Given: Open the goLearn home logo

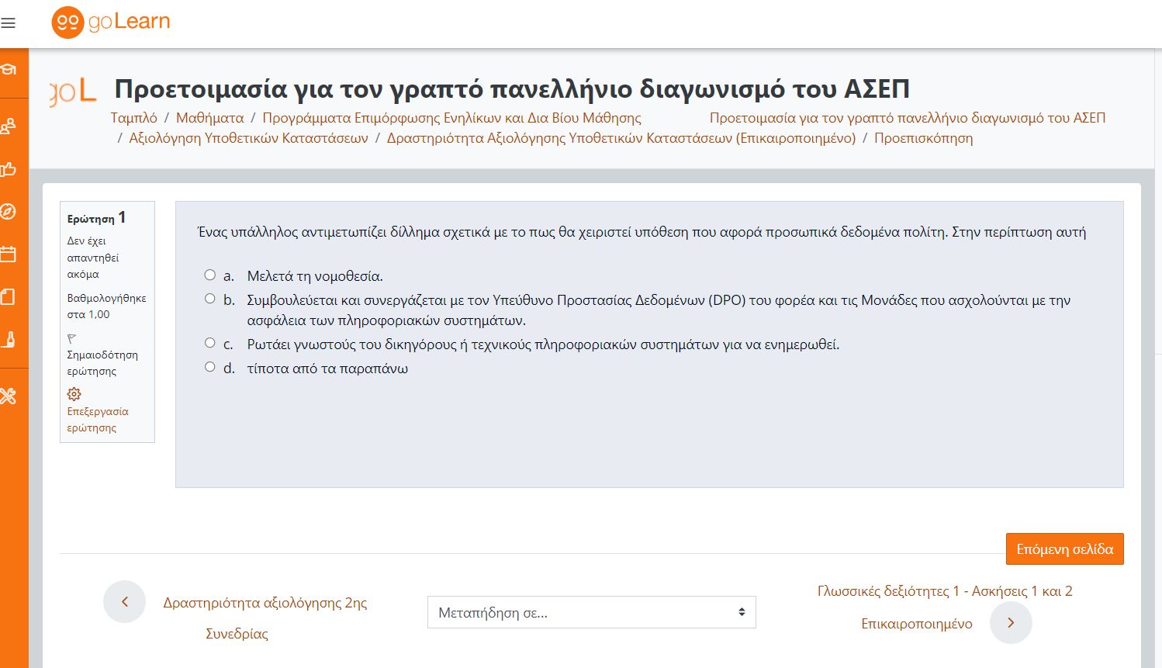Looking at the screenshot, I should coord(109,22).
